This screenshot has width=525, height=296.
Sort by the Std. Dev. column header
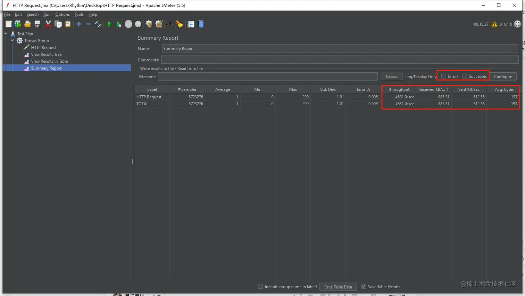(328, 89)
